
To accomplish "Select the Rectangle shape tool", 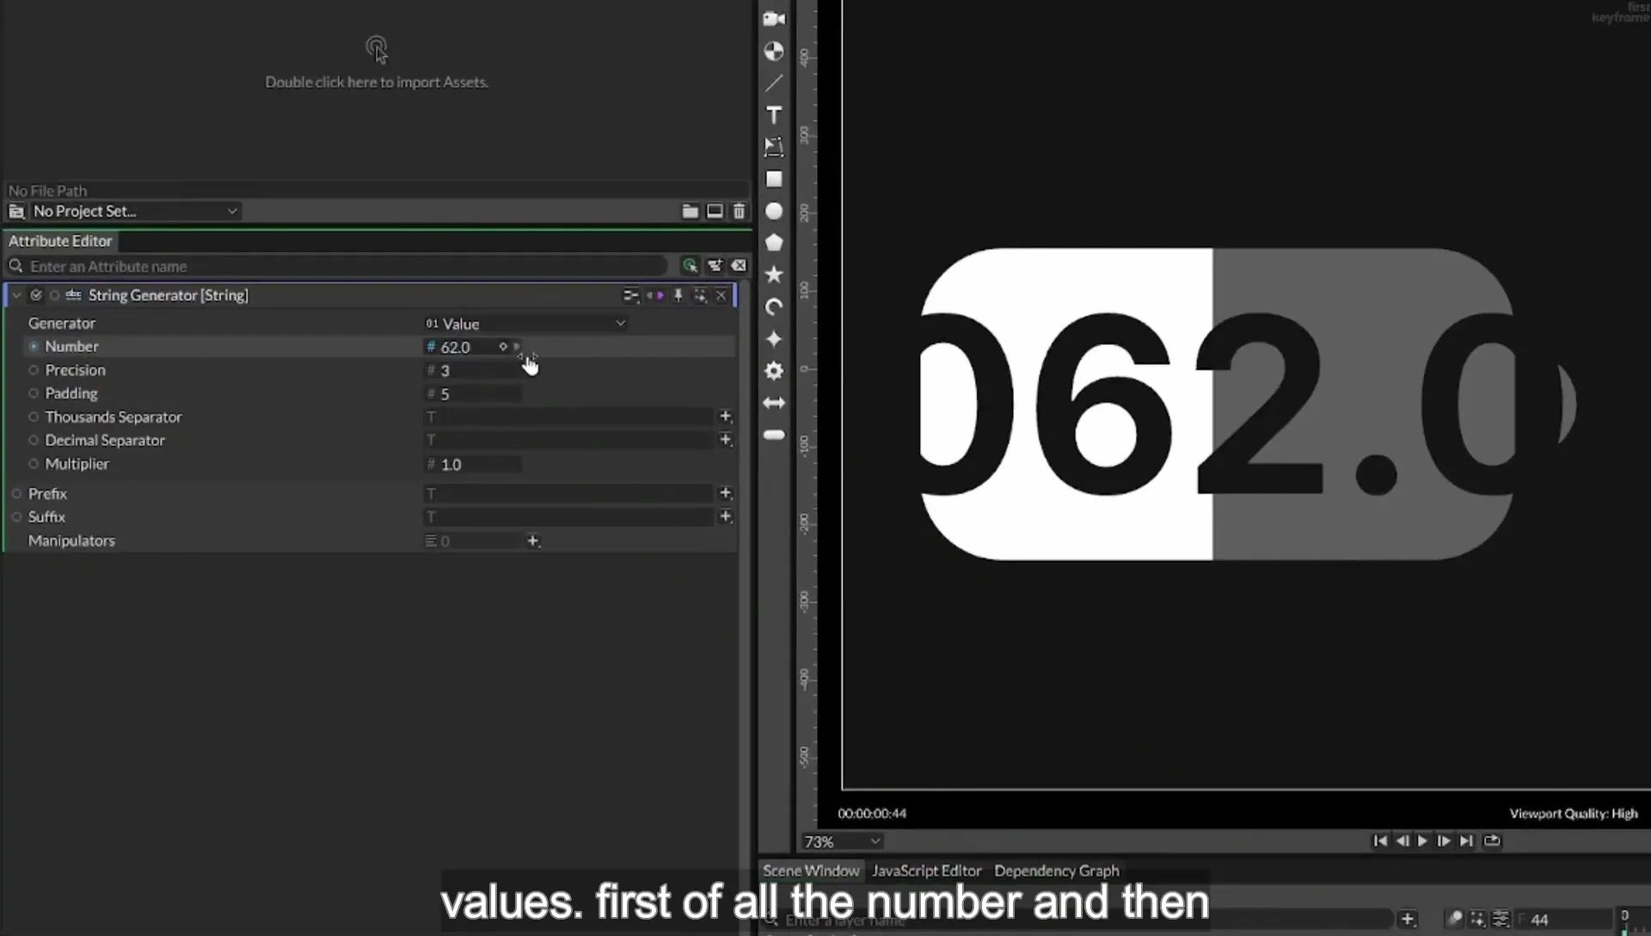I will click(774, 179).
